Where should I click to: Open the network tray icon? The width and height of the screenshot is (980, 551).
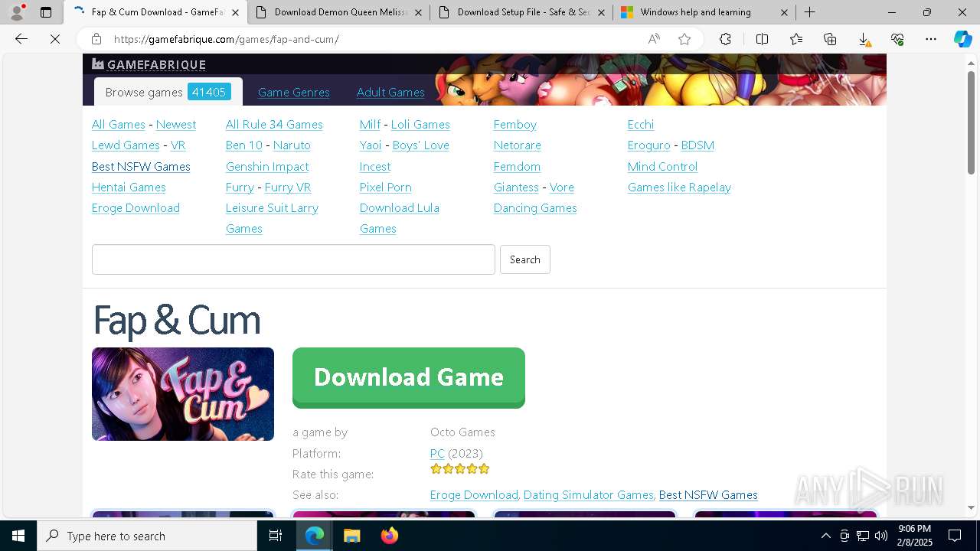863,536
